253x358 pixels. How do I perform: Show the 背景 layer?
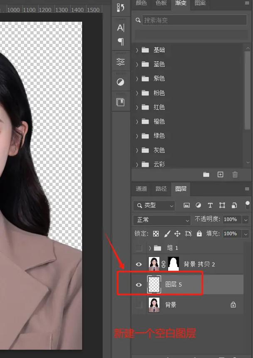tap(139, 305)
